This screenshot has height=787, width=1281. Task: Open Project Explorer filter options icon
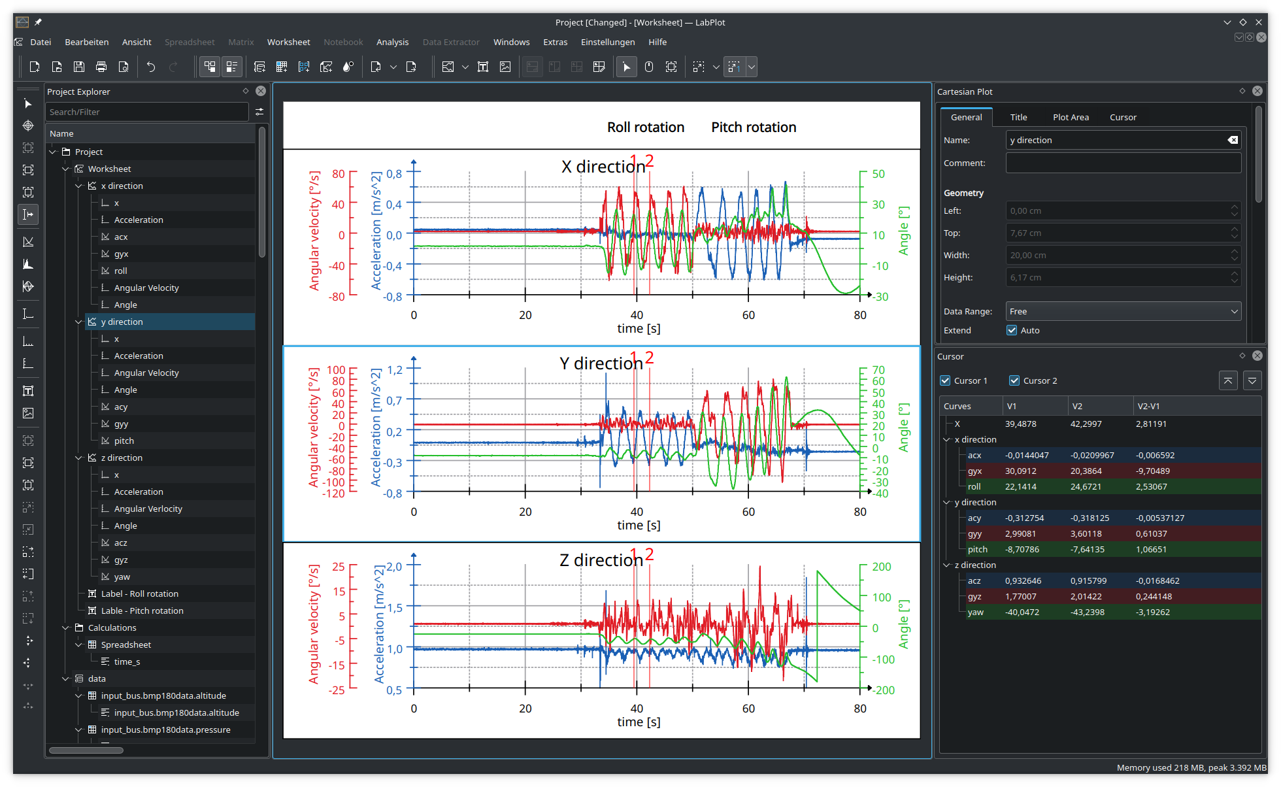[x=259, y=112]
